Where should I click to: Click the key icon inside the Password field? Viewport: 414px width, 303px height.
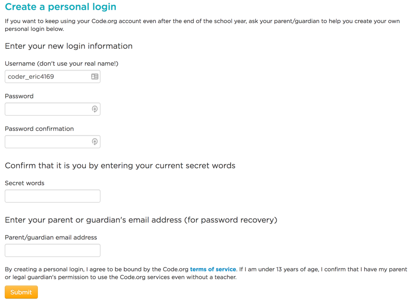[94, 109]
